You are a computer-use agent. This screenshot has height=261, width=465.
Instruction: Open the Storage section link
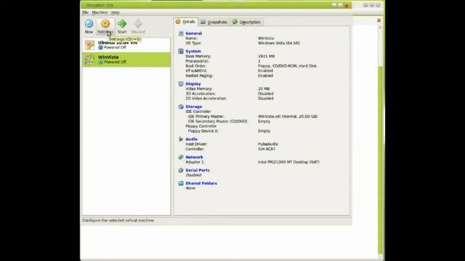[194, 107]
